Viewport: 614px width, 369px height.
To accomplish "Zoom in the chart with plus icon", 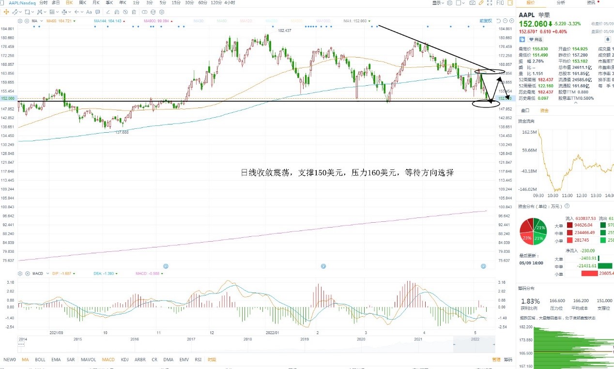I will tap(512, 21).
